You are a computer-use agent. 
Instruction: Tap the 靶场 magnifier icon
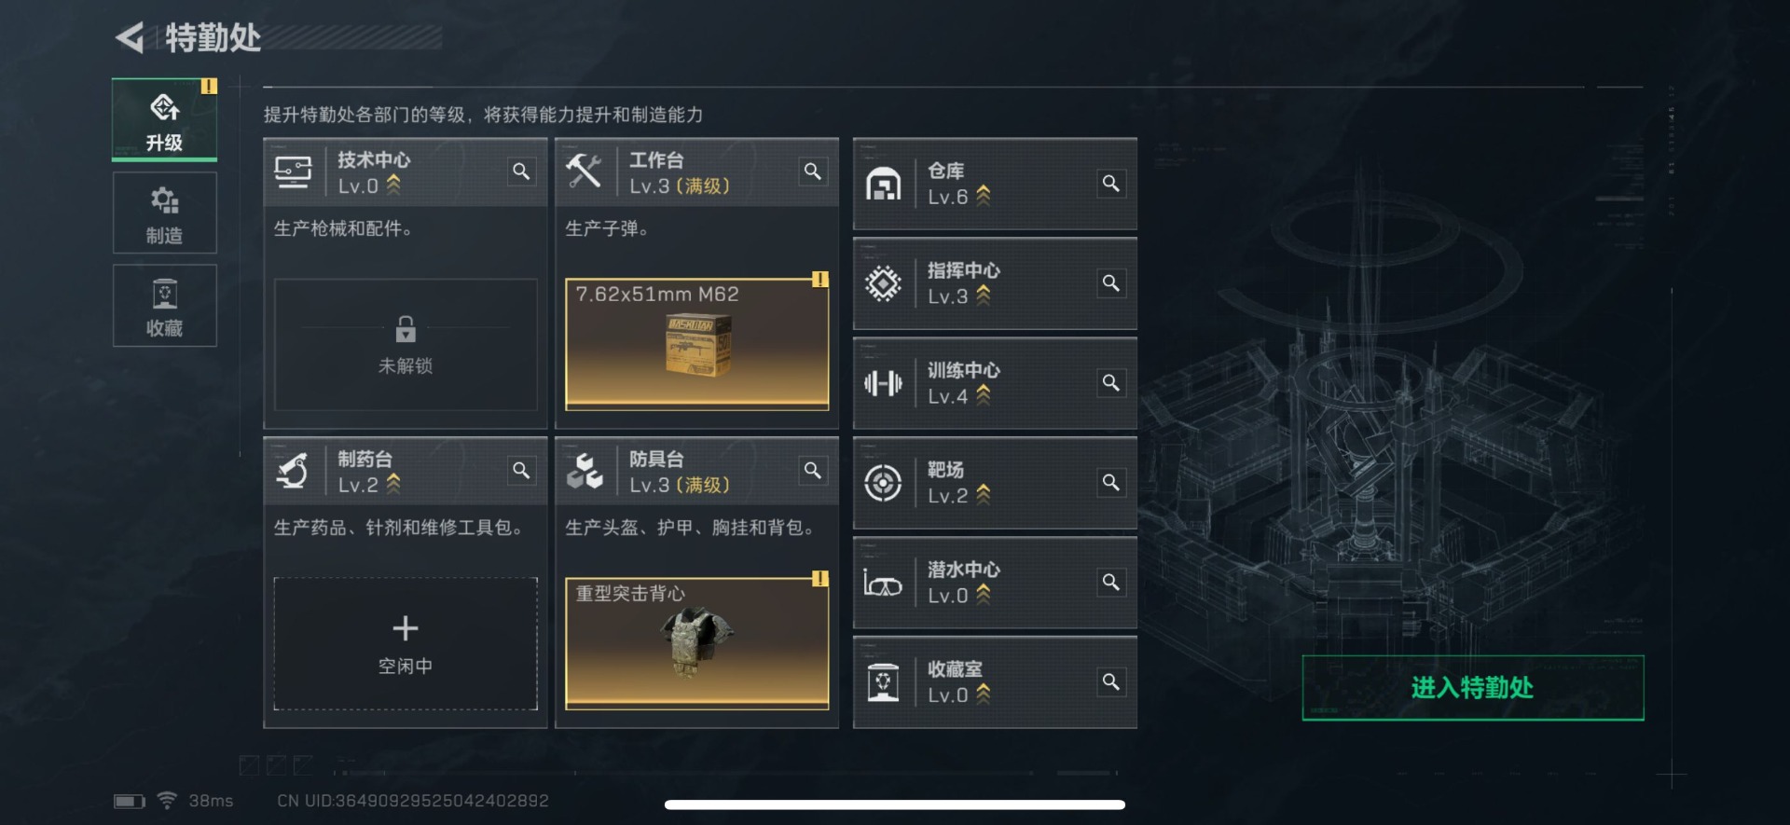1110,483
